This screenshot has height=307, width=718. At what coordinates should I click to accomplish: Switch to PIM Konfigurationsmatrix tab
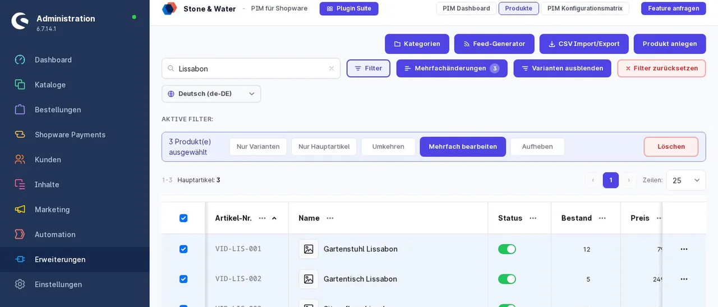pyautogui.click(x=585, y=8)
